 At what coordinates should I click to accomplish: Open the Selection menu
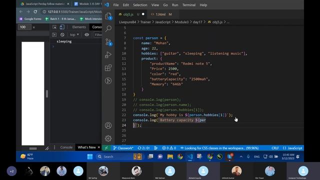tap(140, 5)
